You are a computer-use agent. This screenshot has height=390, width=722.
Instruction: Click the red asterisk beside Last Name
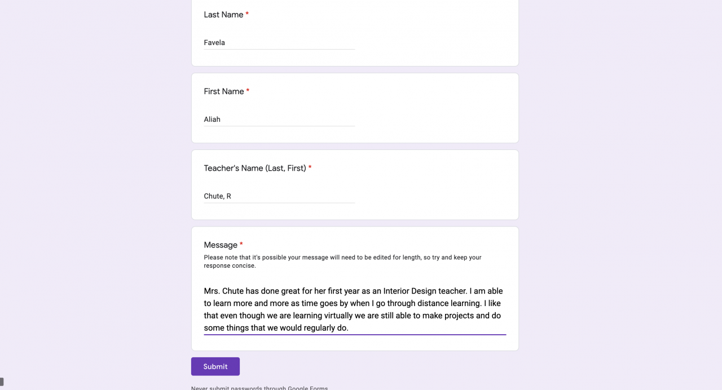click(247, 14)
